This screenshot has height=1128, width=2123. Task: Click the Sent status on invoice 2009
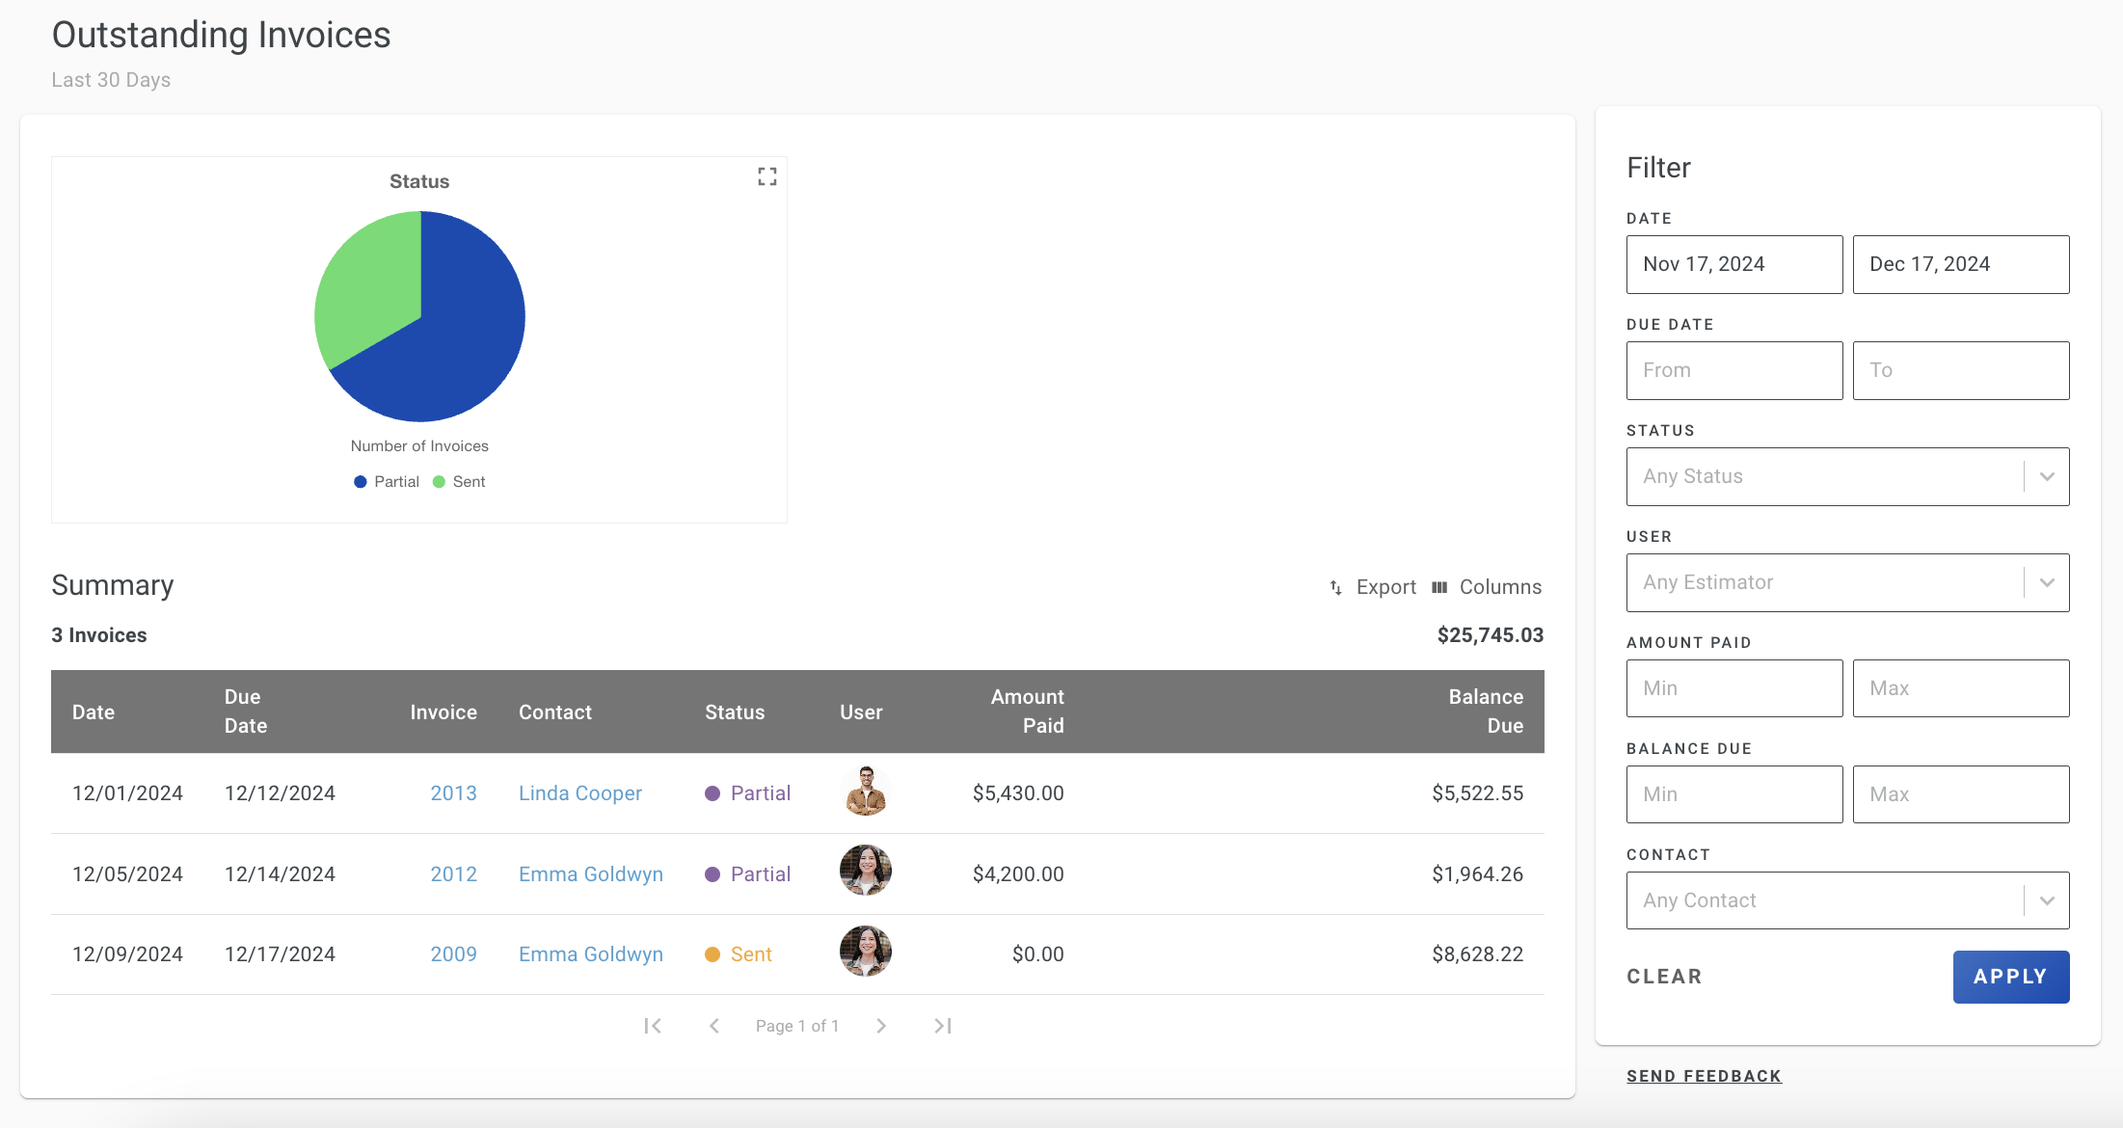coord(739,953)
